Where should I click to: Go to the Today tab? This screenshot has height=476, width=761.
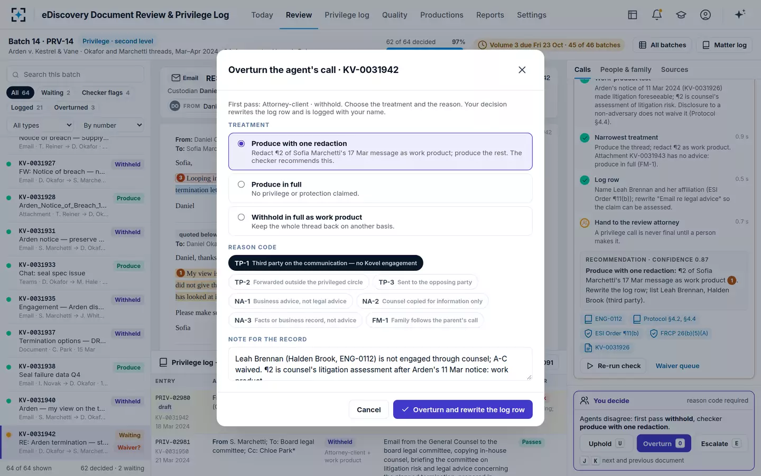pos(262,15)
